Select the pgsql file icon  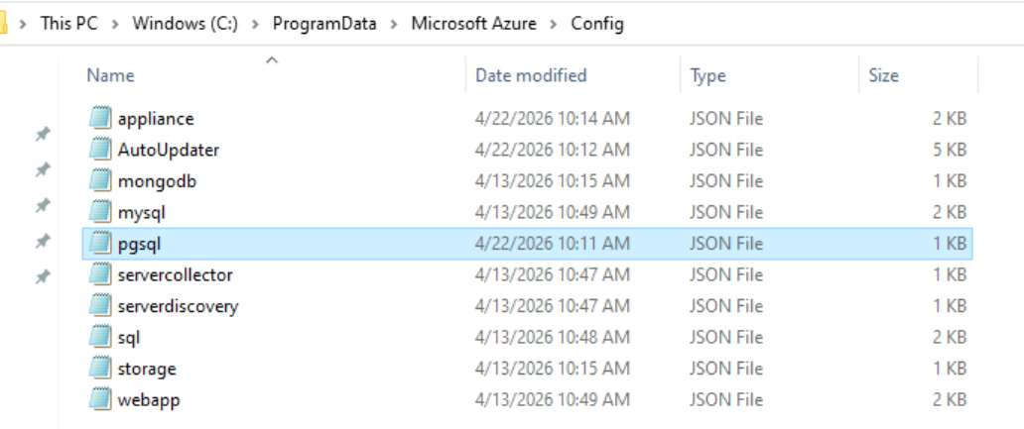pos(100,243)
